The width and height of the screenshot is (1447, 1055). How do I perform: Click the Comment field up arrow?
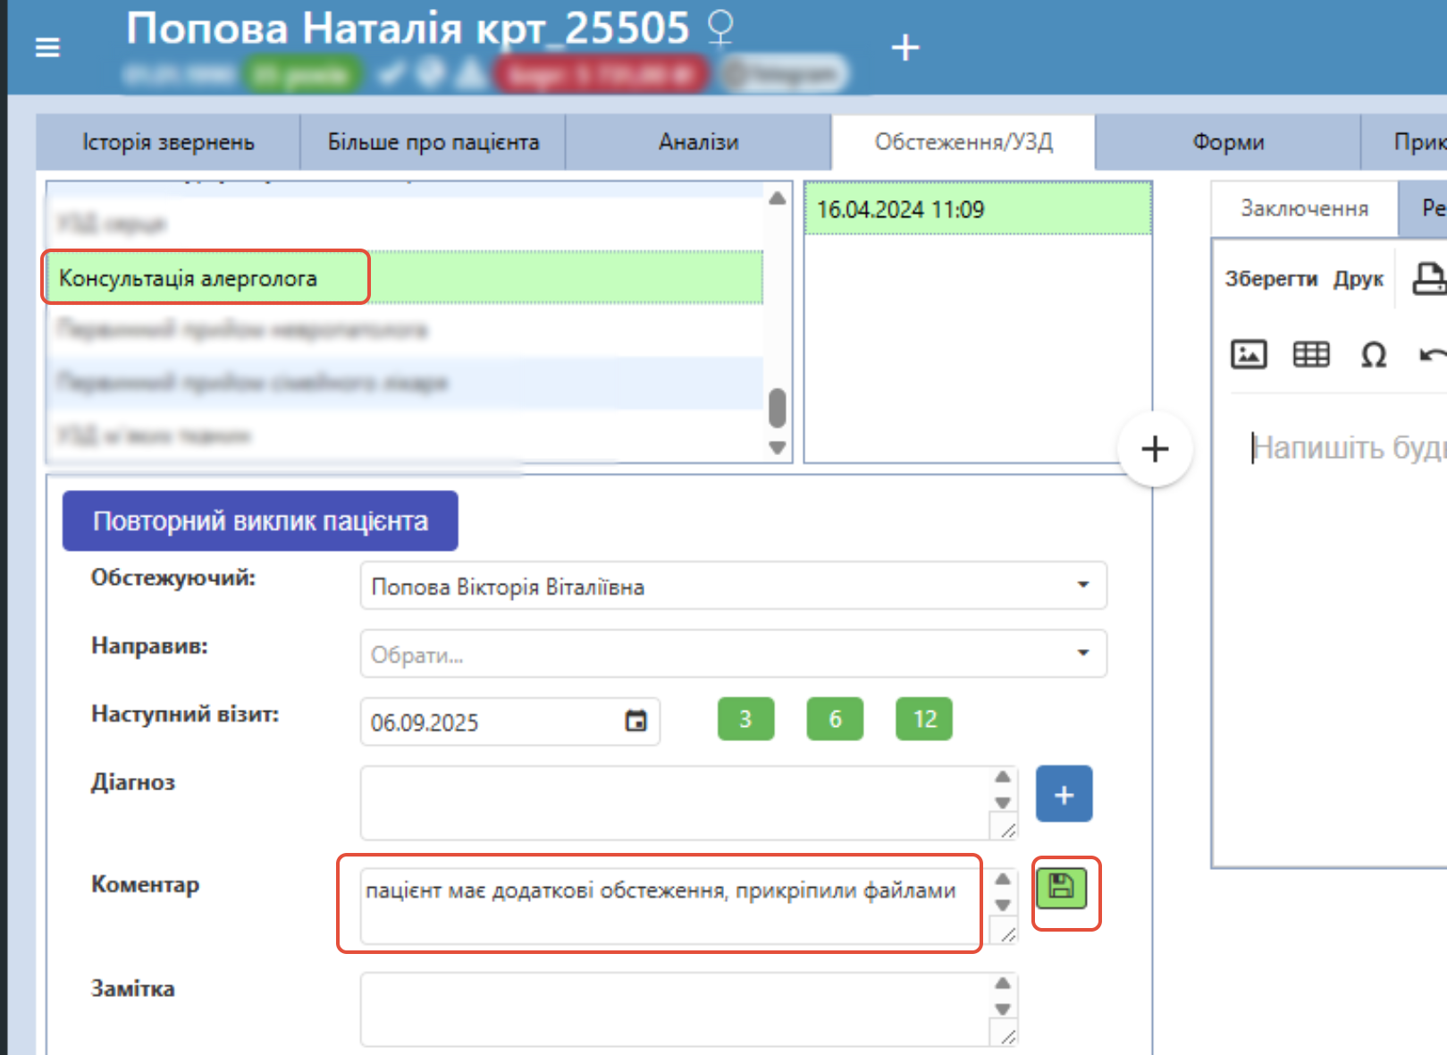[x=1003, y=879]
